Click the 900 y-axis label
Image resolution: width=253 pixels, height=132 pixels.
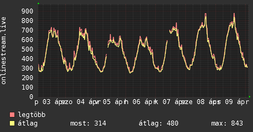pos(27,11)
